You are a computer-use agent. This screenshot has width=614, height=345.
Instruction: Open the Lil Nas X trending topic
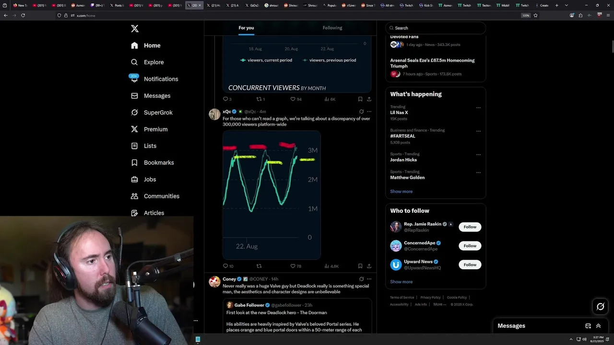pyautogui.click(x=436, y=113)
